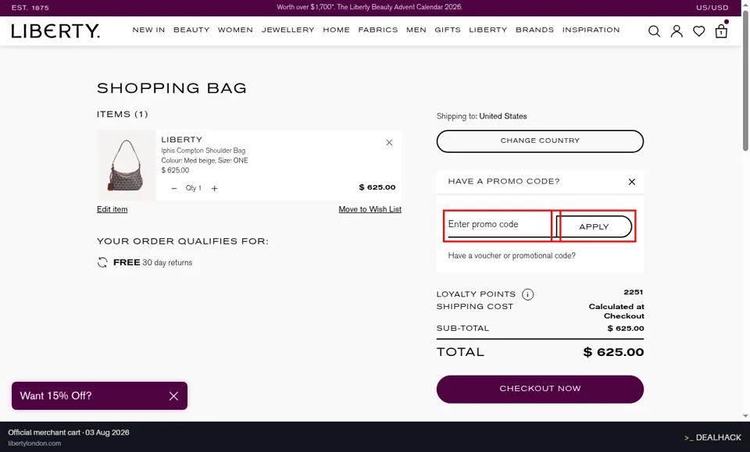Image resolution: width=750 pixels, height=452 pixels.
Task: Click the Iphis Compton Shoulder Bag name
Action: (x=203, y=151)
